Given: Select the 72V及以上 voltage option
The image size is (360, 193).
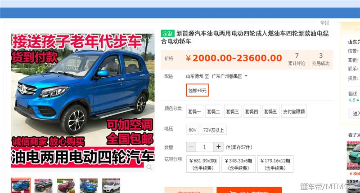Looking at the screenshot, I should (x=214, y=130).
